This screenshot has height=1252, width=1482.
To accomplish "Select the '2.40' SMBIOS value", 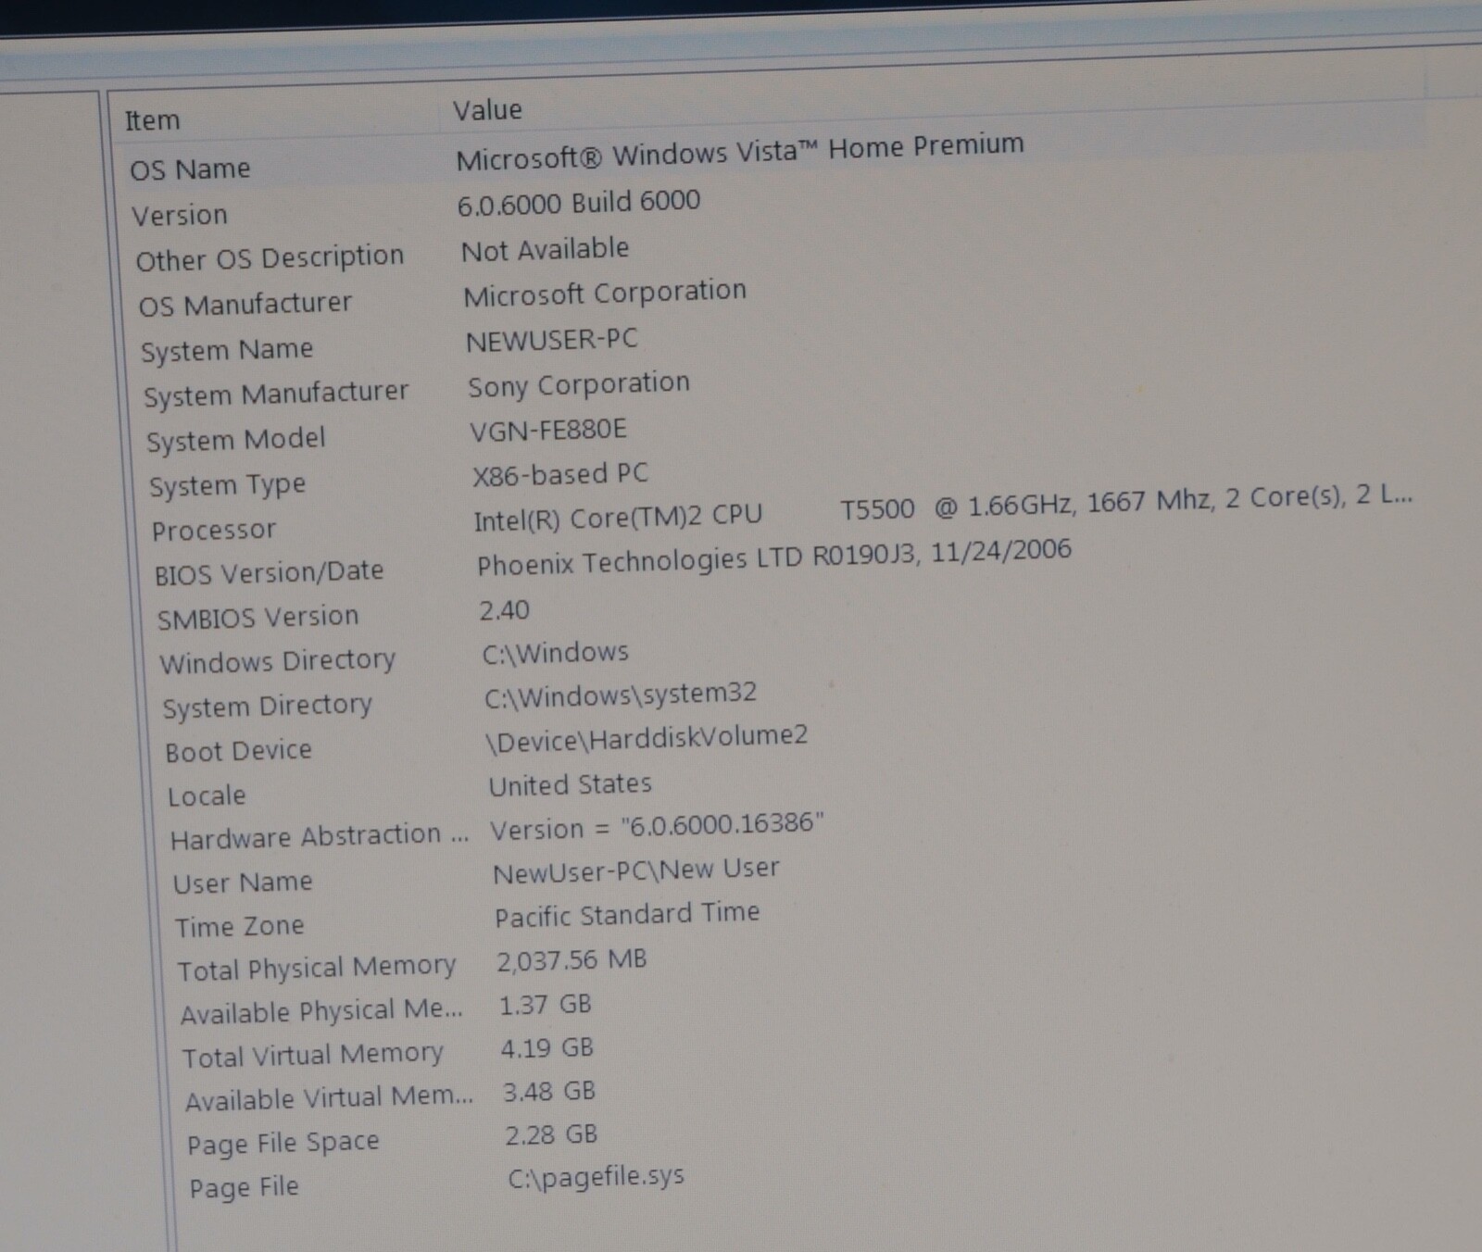I will point(505,611).
